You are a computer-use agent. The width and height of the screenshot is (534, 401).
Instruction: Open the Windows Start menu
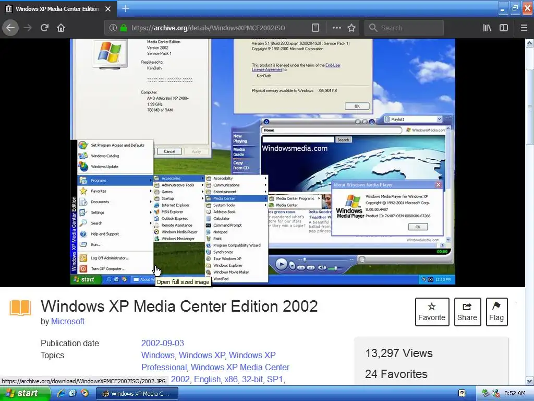[x=25, y=394]
